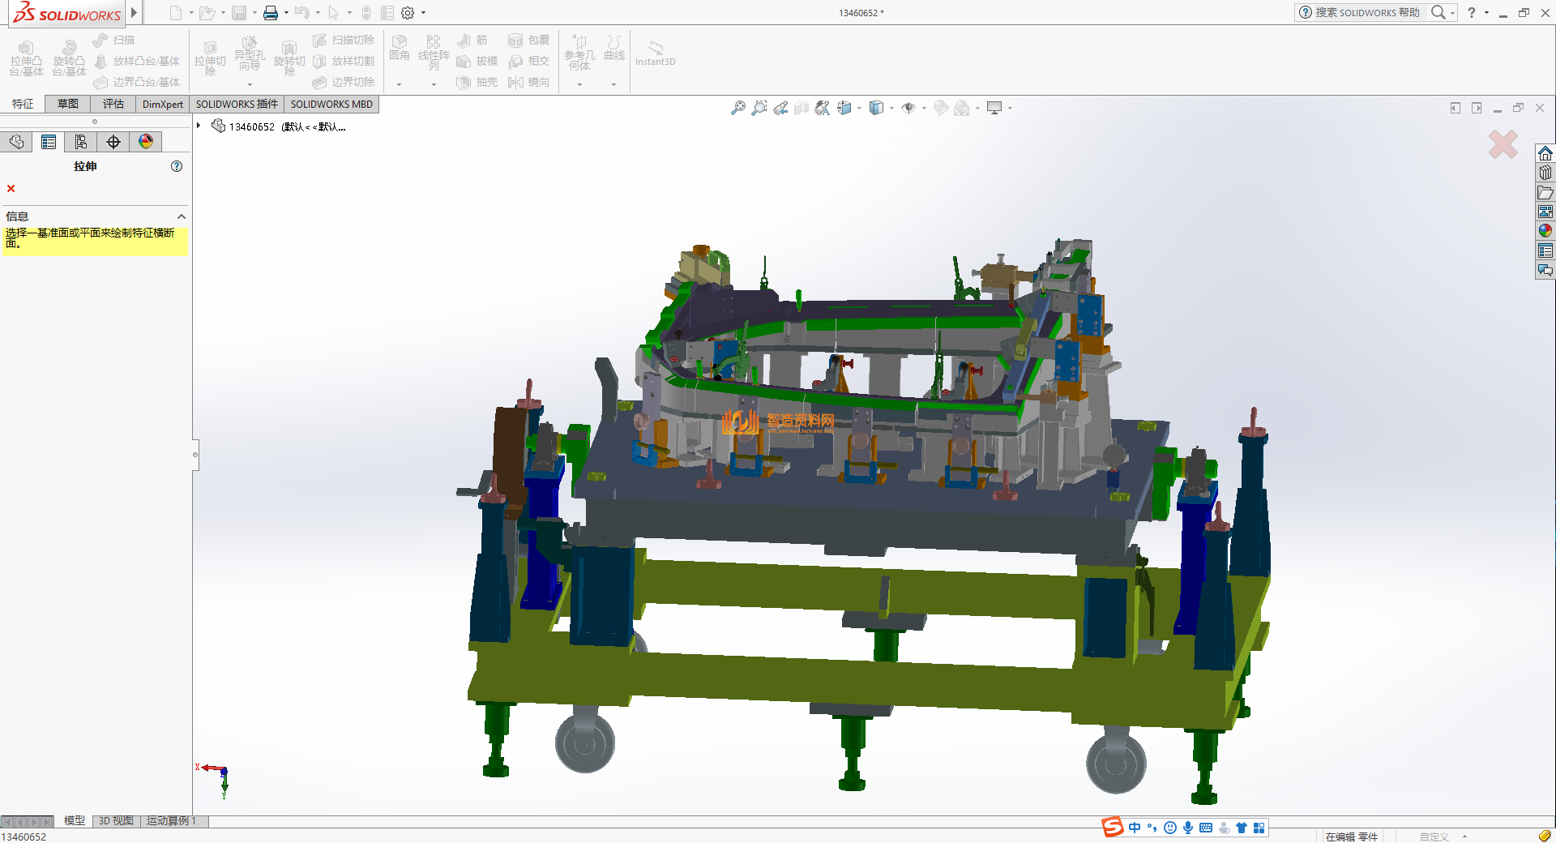Switch to the PropertyManager panel icon
Viewport: 1556px width, 843px height.
(x=49, y=143)
